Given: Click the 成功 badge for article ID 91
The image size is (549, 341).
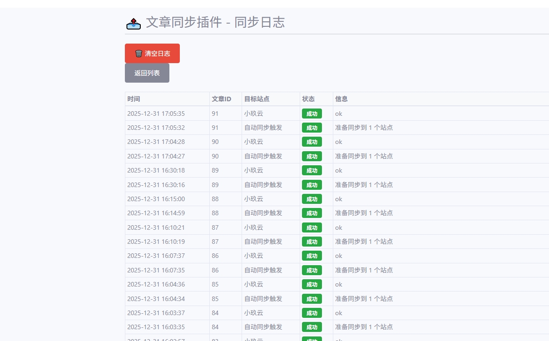Looking at the screenshot, I should tap(312, 114).
